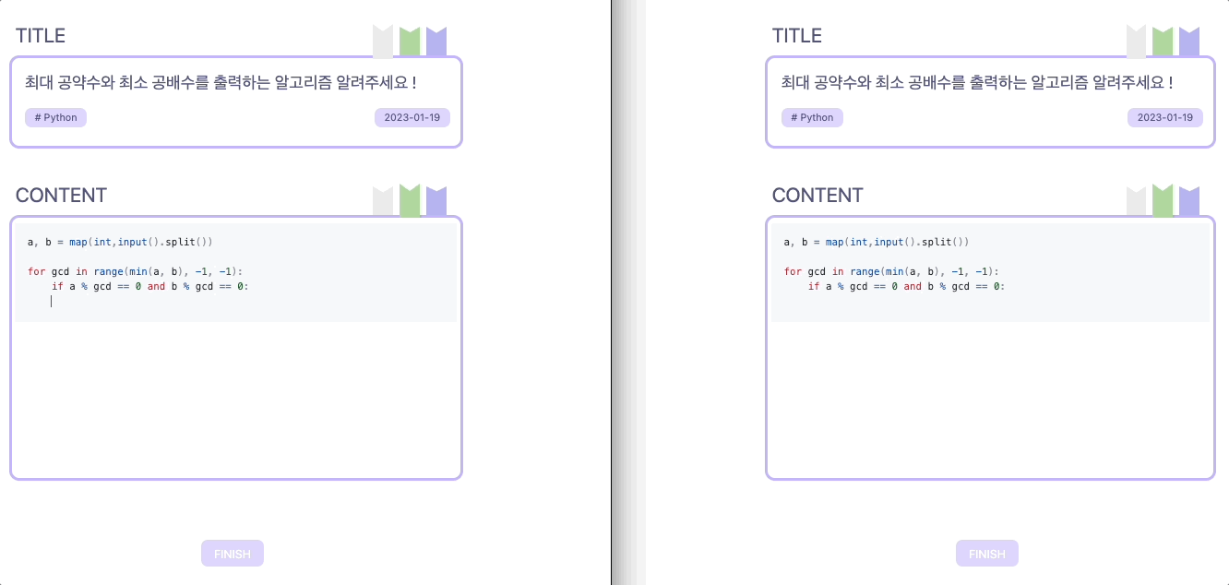Select green bookmark above left pane's TITLE card
The height and width of the screenshot is (585, 1229).
[x=410, y=41]
